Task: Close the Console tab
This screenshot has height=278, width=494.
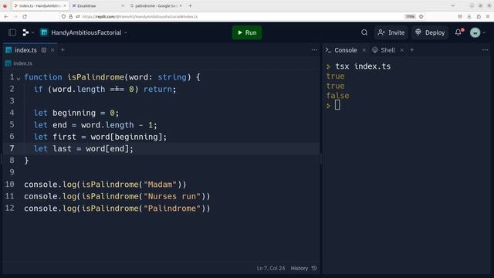Action: [364, 49]
